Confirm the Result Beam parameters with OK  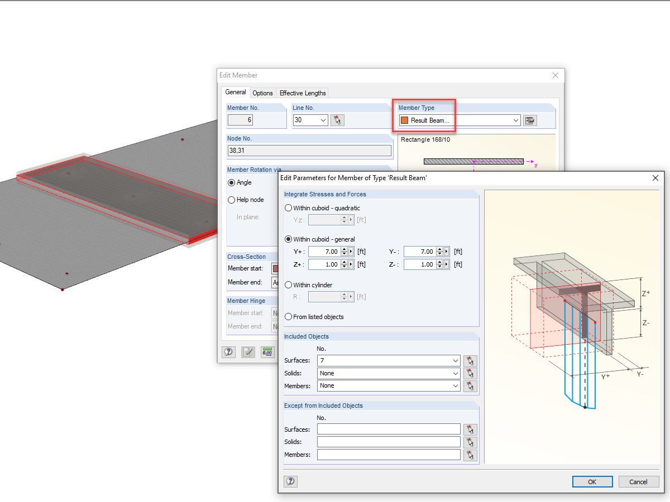(x=592, y=481)
